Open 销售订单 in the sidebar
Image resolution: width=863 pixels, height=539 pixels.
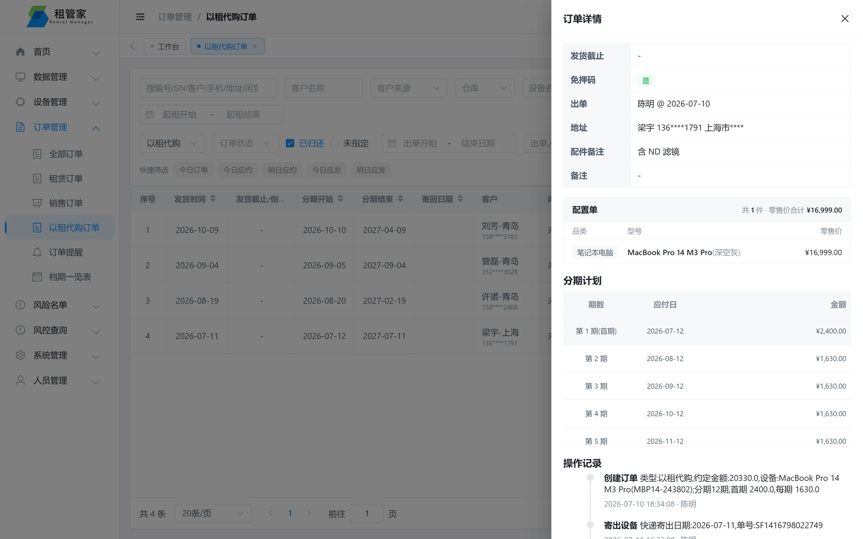click(59, 203)
